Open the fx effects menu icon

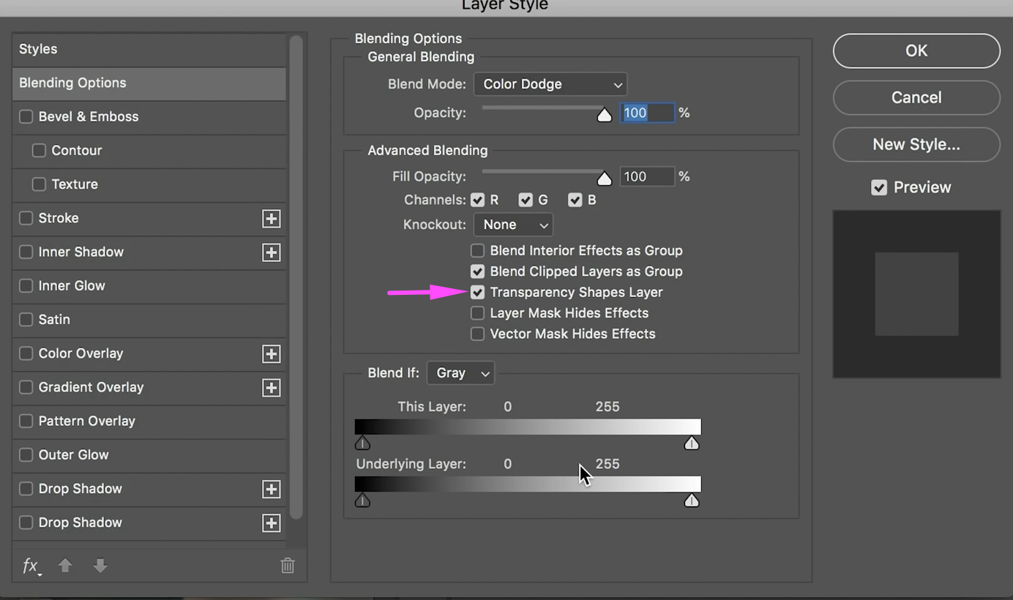(31, 566)
